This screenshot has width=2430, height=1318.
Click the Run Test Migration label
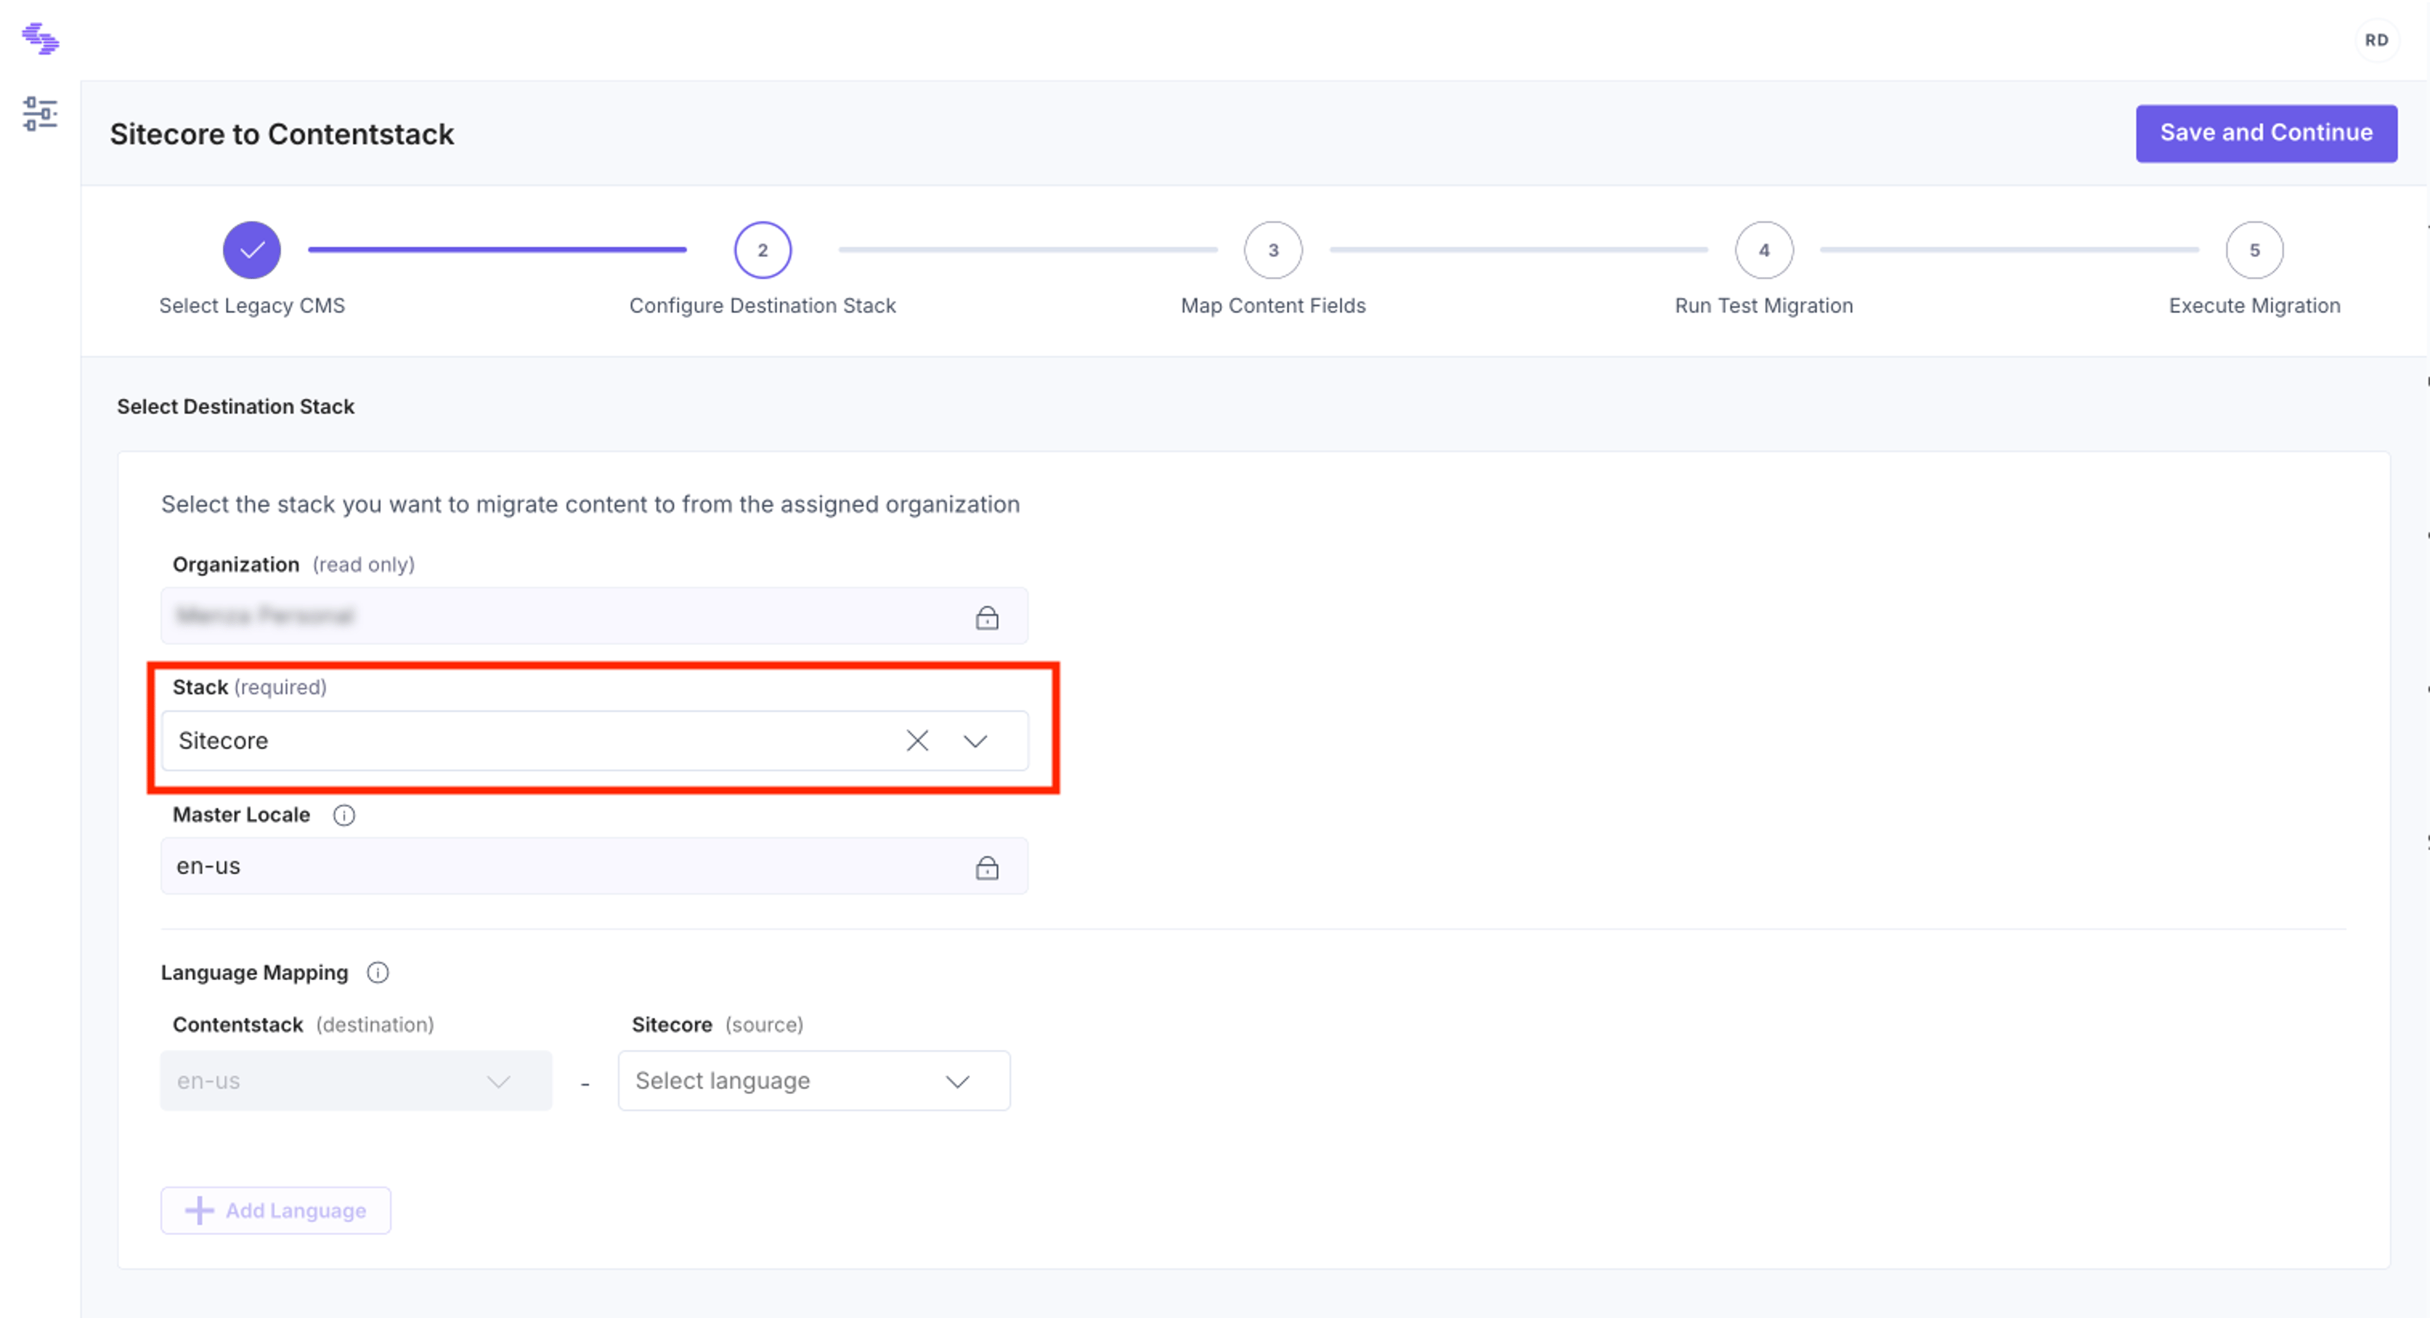click(x=1763, y=305)
